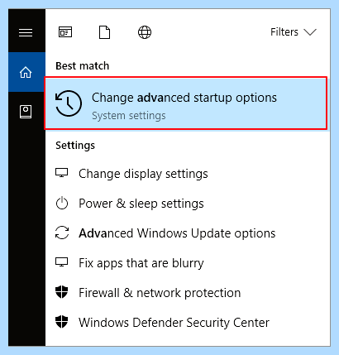Click the System settings subtitle text
Image resolution: width=339 pixels, height=355 pixels.
[129, 116]
